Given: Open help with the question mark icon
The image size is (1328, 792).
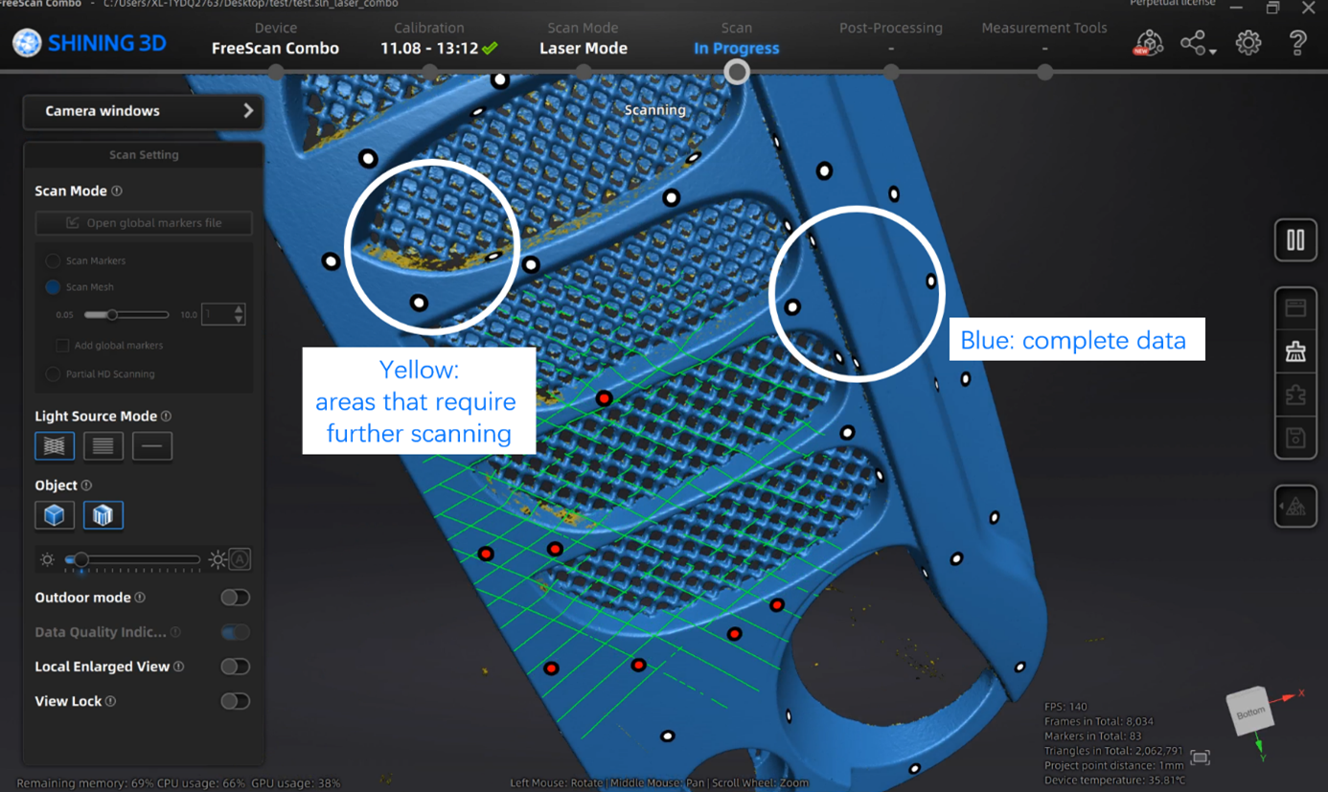Looking at the screenshot, I should click(x=1298, y=43).
